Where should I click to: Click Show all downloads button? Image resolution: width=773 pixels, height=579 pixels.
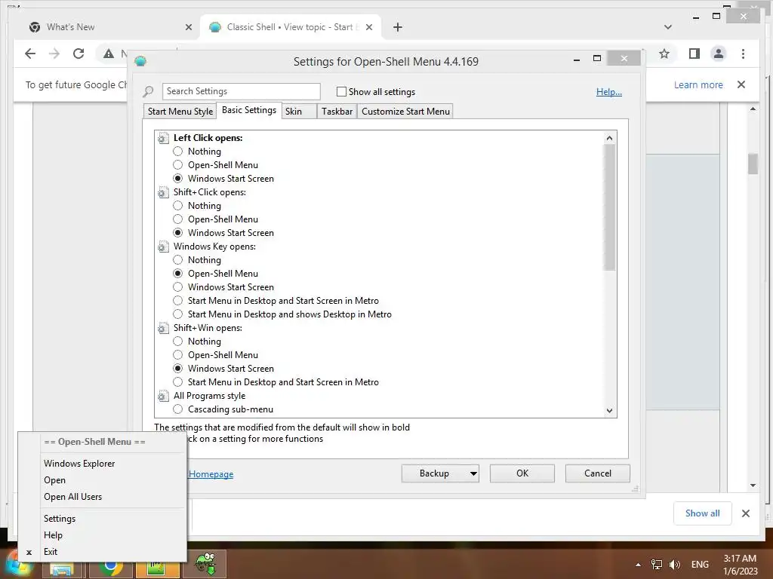pyautogui.click(x=703, y=513)
